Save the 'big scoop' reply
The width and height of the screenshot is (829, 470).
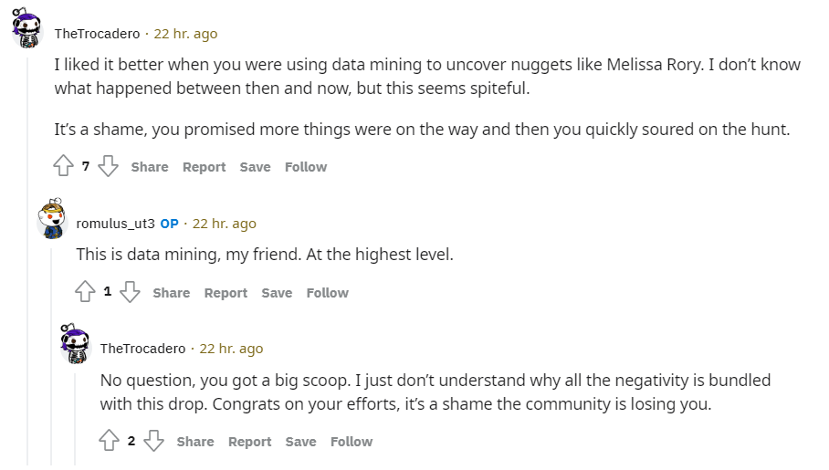click(300, 442)
